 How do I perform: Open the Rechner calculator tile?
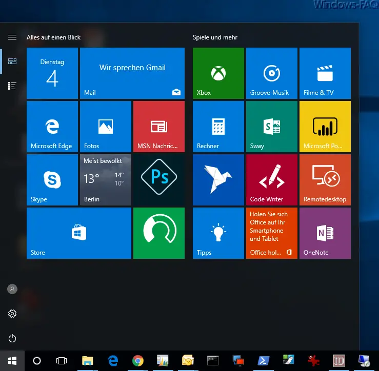[218, 127]
